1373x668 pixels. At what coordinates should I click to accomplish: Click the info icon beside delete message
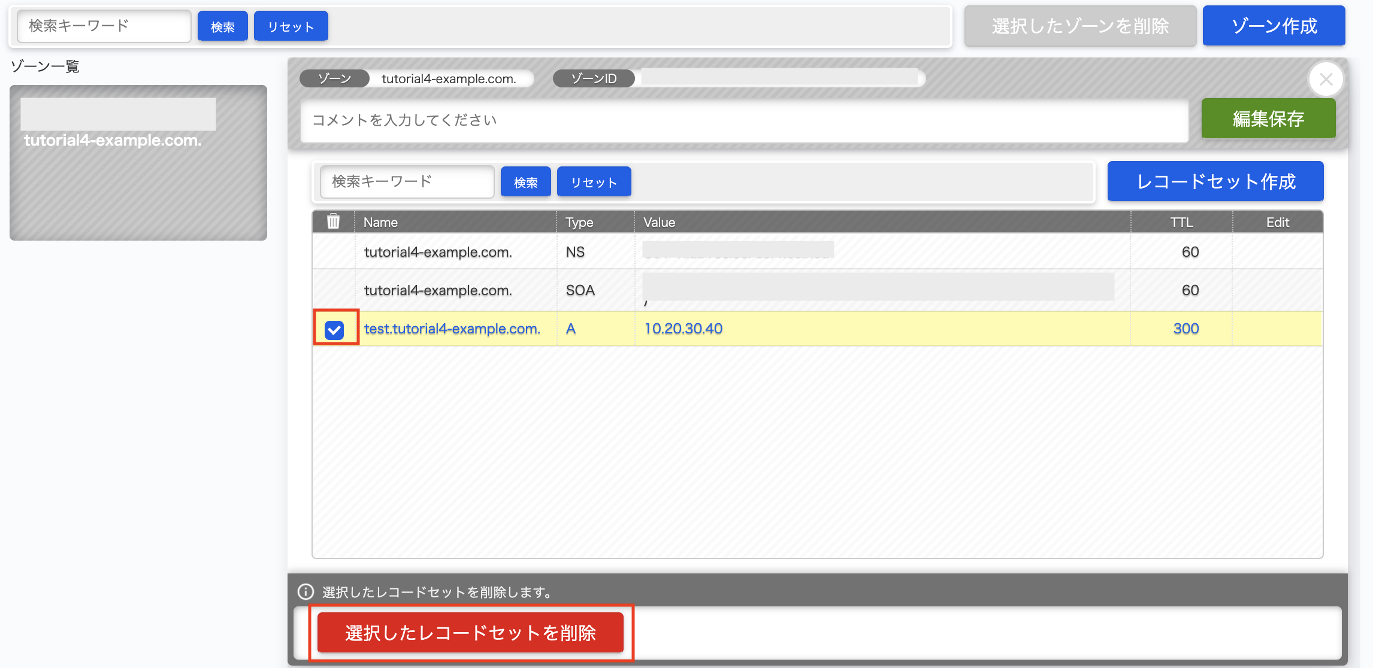point(306,591)
